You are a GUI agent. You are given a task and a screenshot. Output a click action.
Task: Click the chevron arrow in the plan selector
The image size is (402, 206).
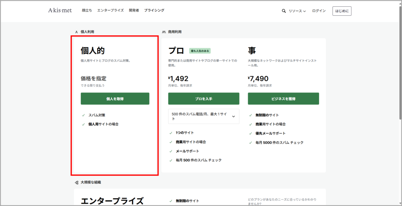234,116
